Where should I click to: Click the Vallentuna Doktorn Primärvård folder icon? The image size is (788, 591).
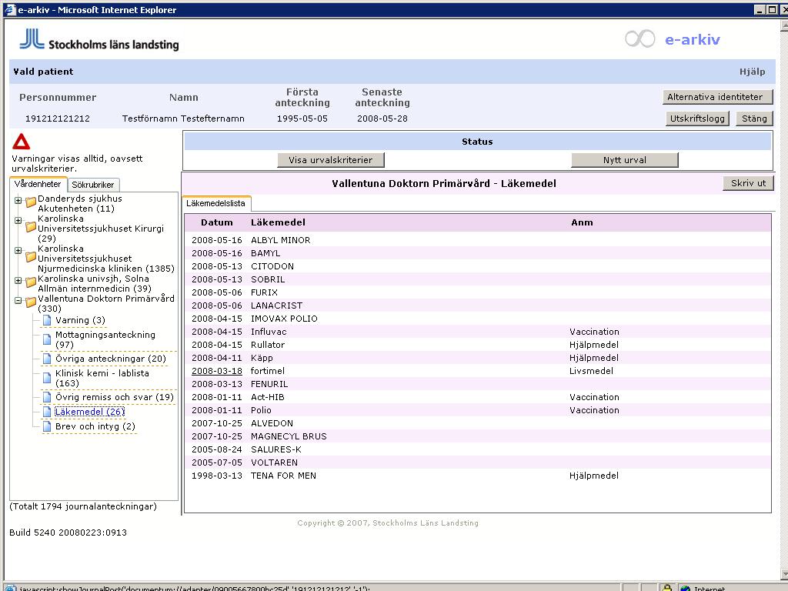tap(31, 302)
